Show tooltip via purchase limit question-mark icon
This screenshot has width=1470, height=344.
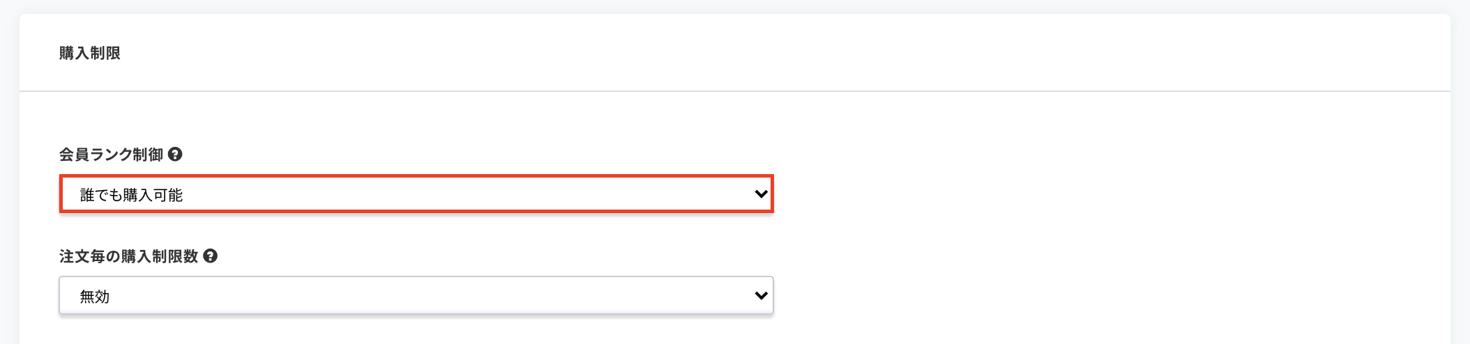(x=210, y=256)
